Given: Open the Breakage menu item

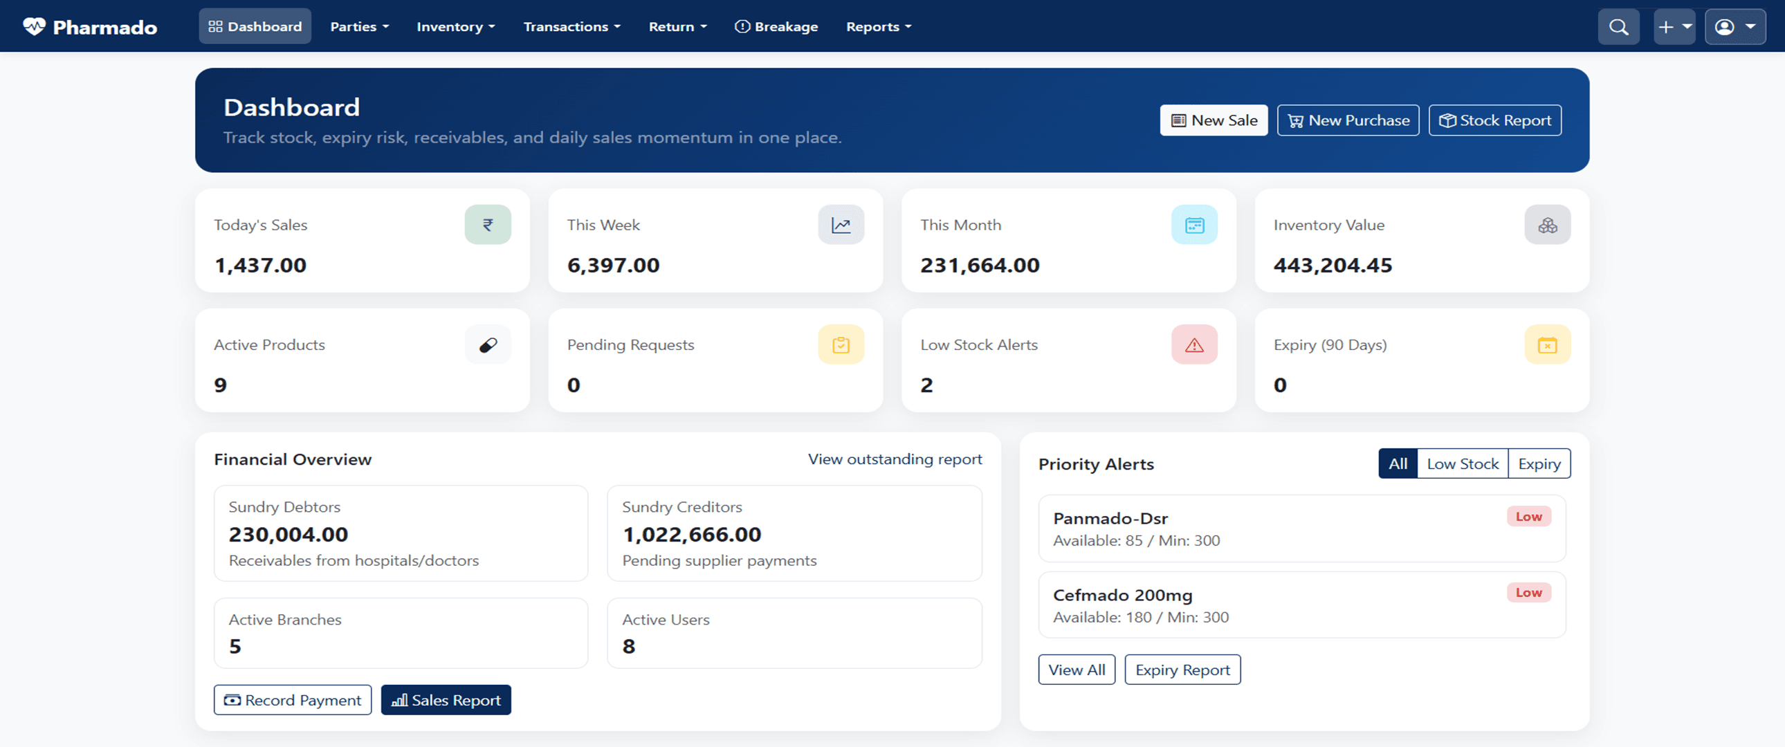Looking at the screenshot, I should [776, 27].
